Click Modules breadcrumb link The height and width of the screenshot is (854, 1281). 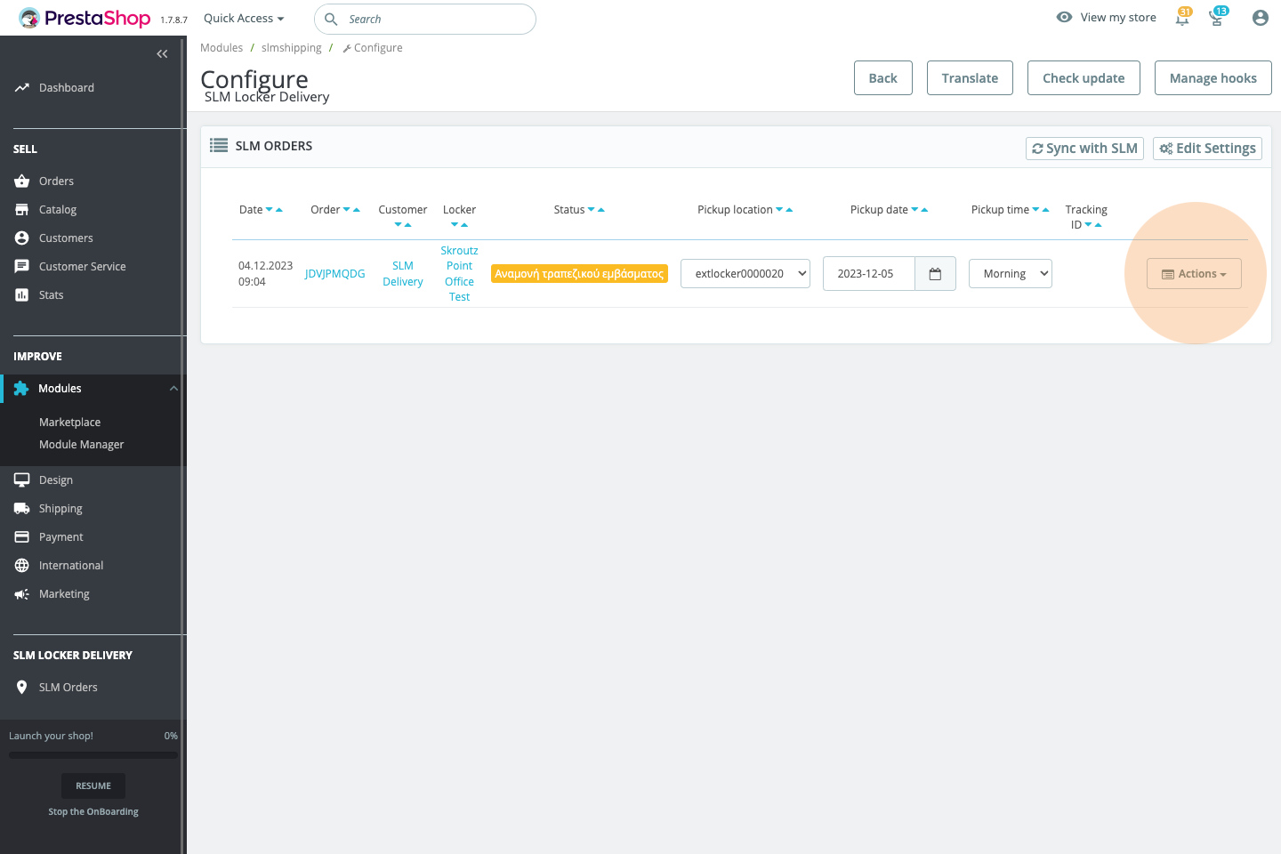pyautogui.click(x=222, y=48)
